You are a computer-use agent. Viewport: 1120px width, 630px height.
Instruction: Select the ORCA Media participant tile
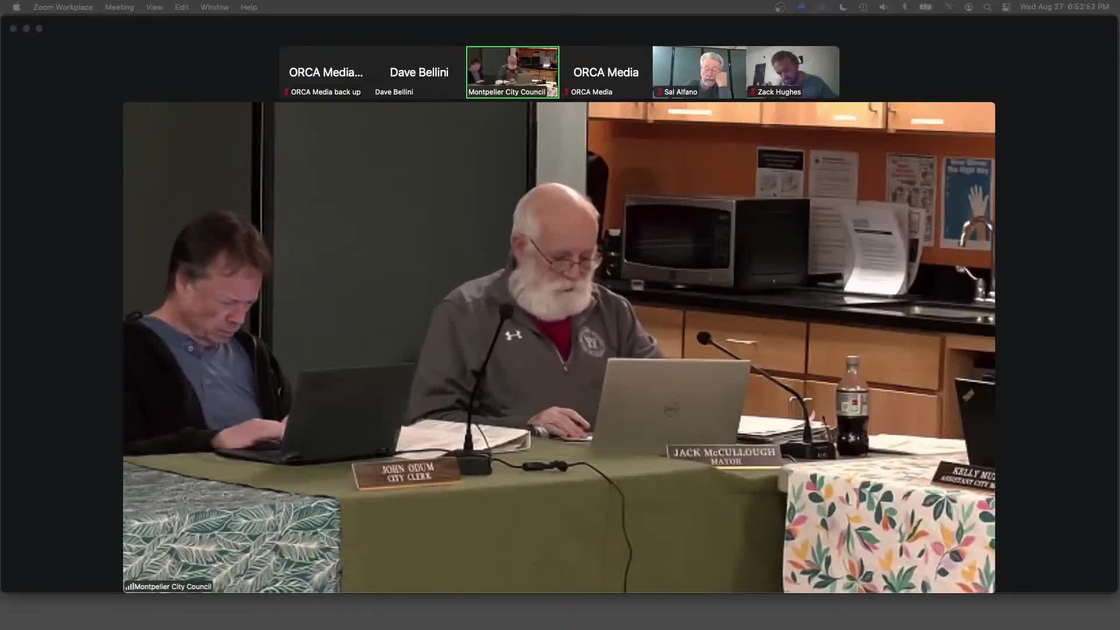click(605, 72)
